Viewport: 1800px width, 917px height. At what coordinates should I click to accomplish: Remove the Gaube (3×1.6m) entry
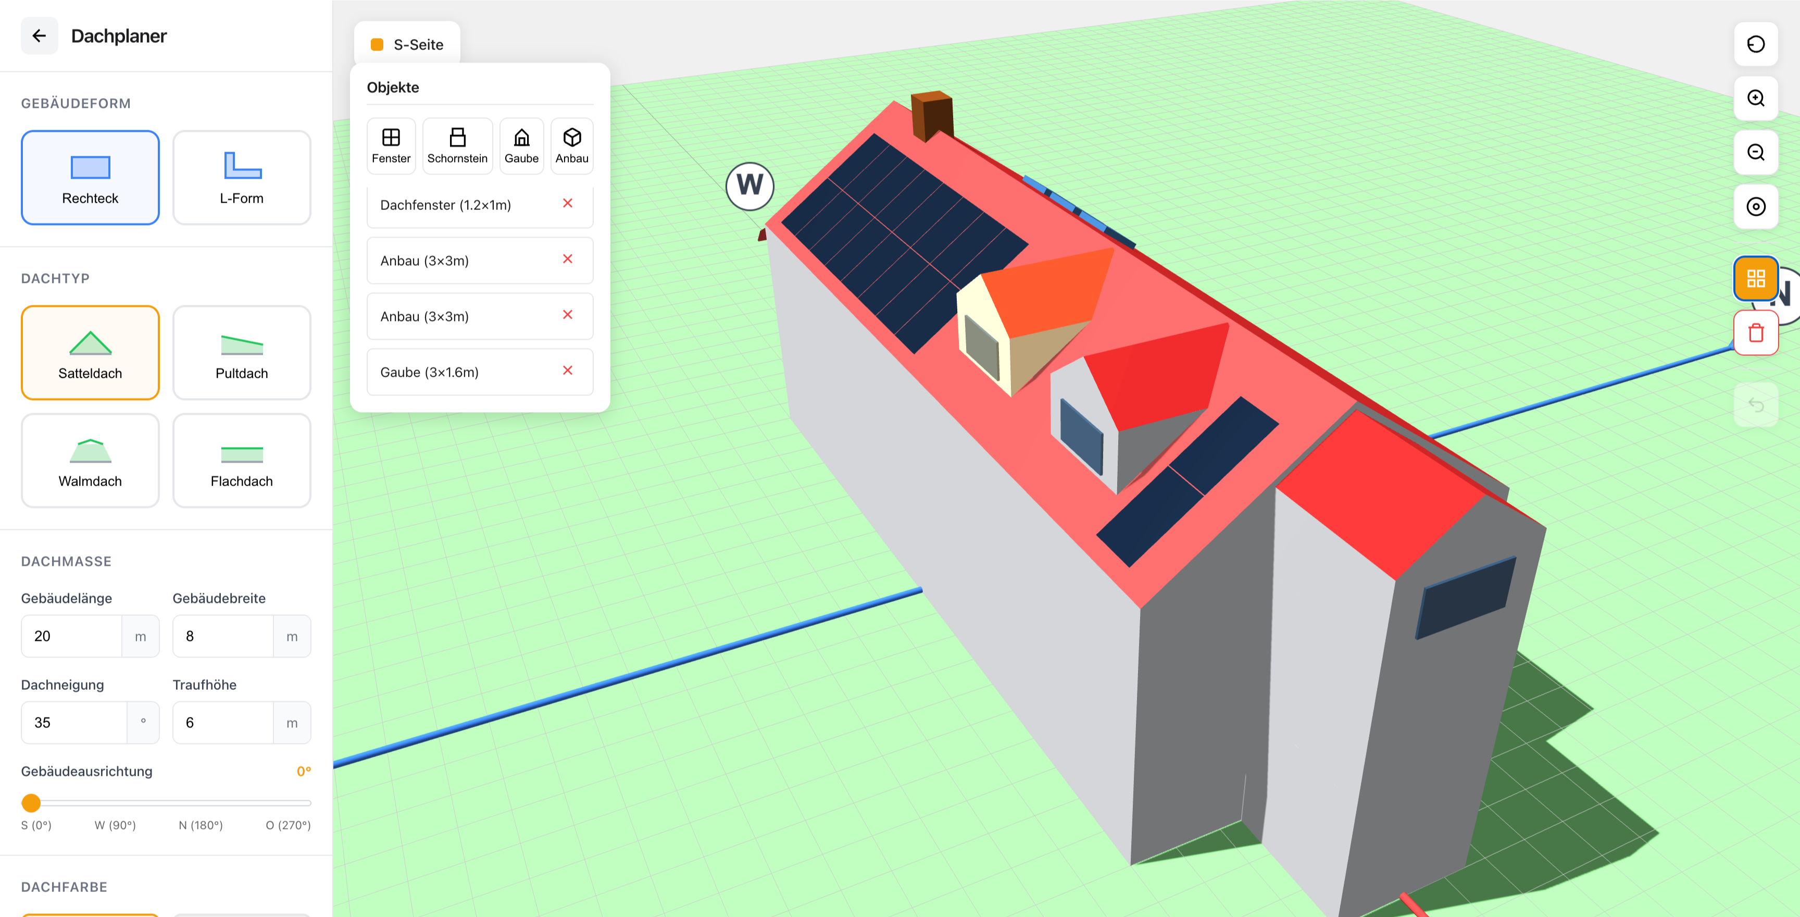pyautogui.click(x=567, y=370)
